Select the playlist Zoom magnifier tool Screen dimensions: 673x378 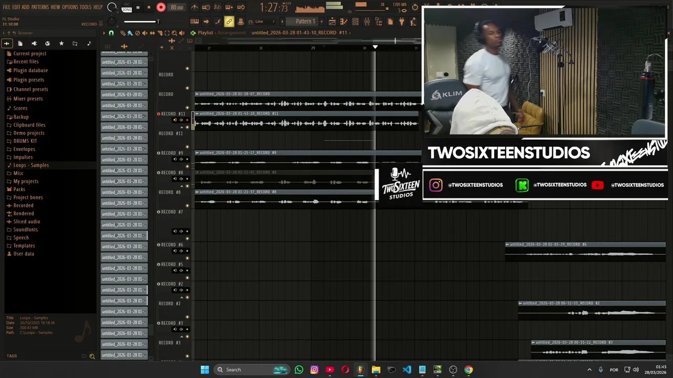point(175,33)
